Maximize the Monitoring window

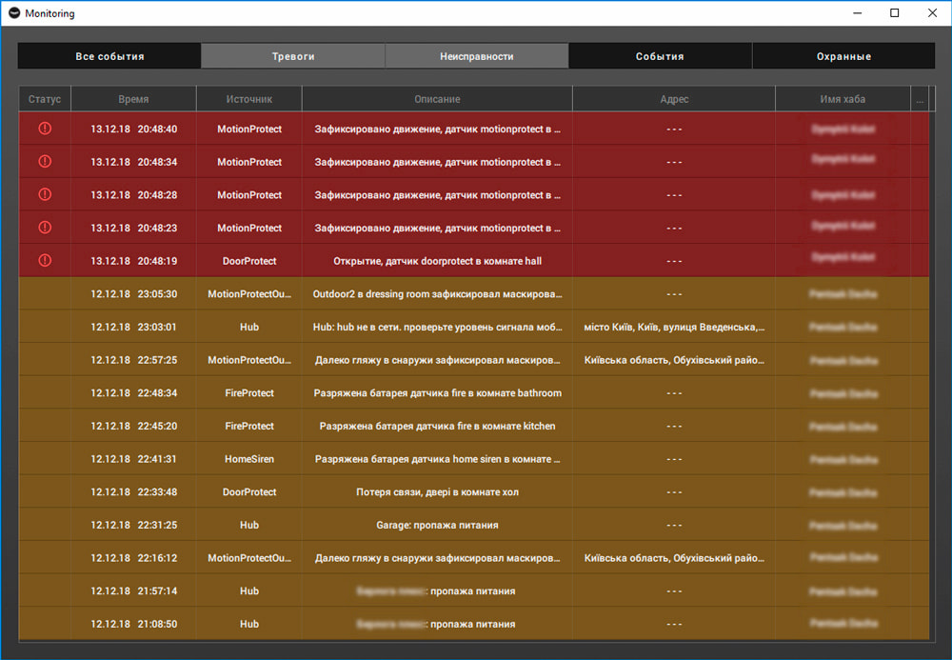tap(894, 13)
